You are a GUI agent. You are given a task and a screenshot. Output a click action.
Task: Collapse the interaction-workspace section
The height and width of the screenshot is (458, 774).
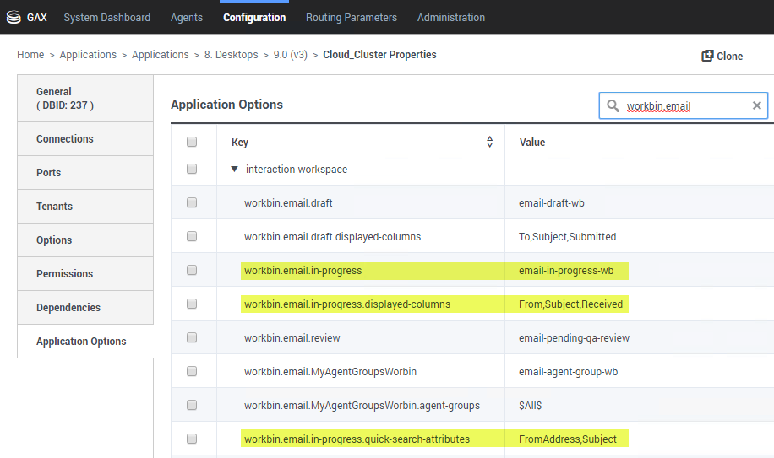234,170
